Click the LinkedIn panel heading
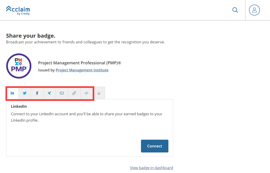The height and width of the screenshot is (173, 270). coord(19,106)
